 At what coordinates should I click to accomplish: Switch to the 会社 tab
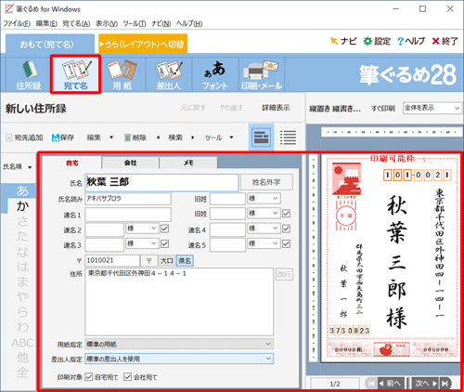(x=130, y=163)
